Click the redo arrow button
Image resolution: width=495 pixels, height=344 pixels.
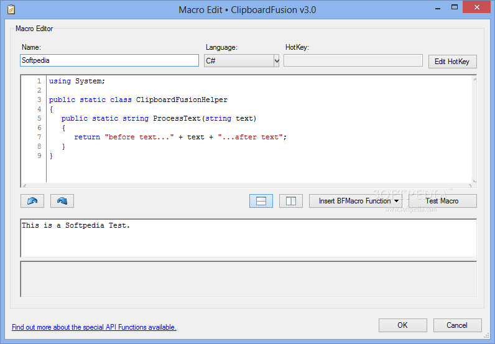[62, 201]
